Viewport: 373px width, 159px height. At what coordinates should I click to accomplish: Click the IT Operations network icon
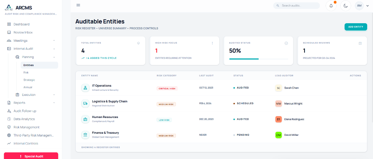click(85, 88)
